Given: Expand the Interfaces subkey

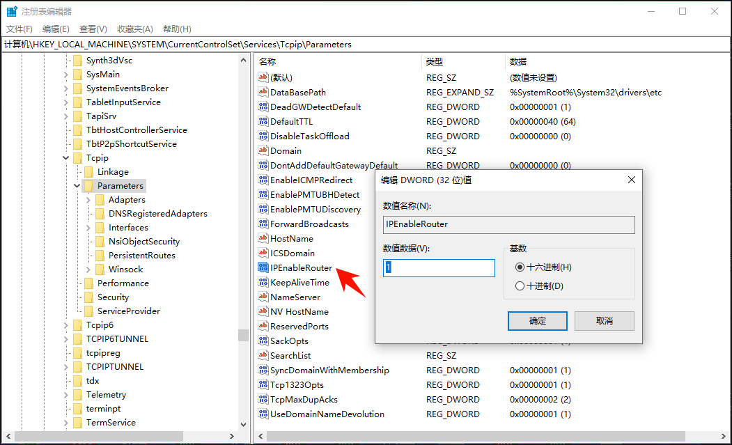Looking at the screenshot, I should 88,228.
